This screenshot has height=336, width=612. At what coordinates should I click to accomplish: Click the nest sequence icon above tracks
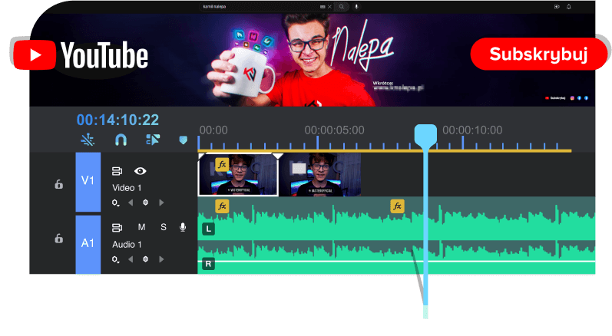tap(88, 140)
